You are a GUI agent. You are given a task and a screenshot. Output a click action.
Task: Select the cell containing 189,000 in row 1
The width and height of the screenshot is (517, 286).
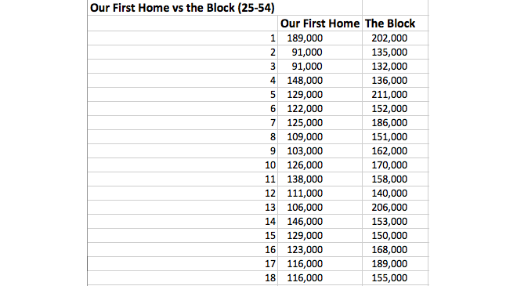tap(320, 38)
